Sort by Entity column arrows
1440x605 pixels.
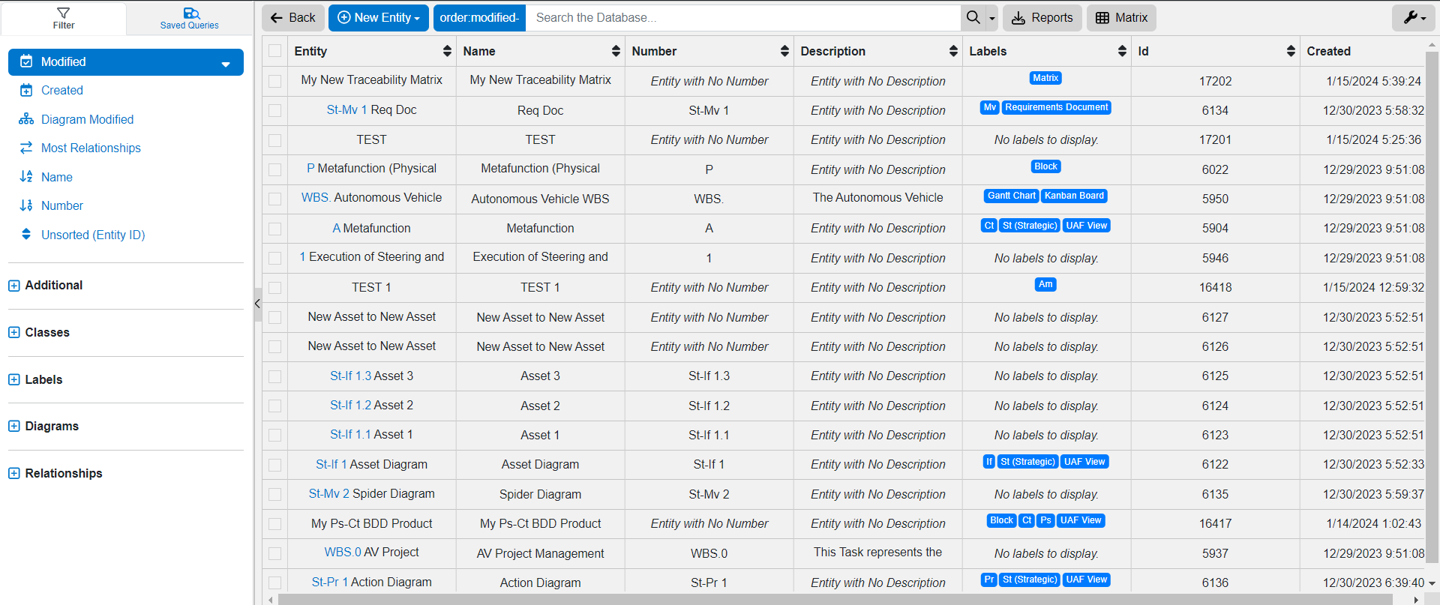pyautogui.click(x=447, y=51)
